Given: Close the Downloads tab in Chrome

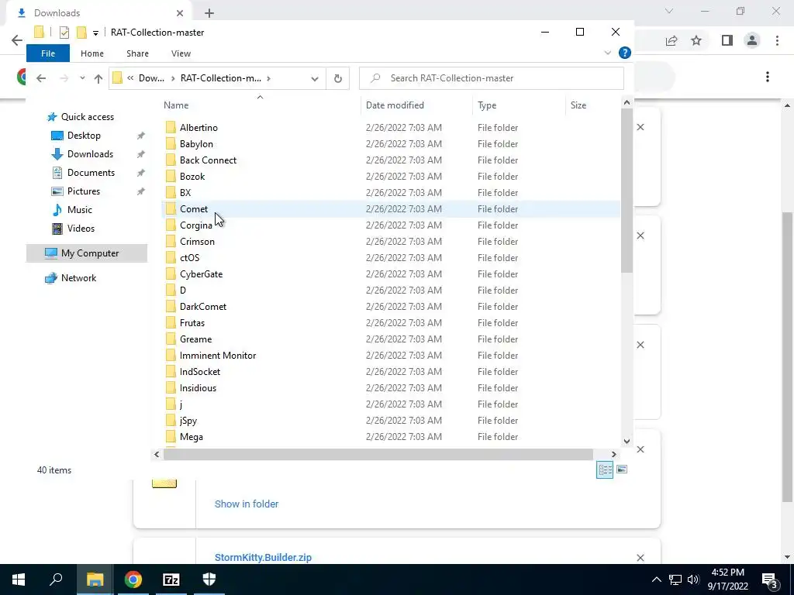Looking at the screenshot, I should (180, 13).
